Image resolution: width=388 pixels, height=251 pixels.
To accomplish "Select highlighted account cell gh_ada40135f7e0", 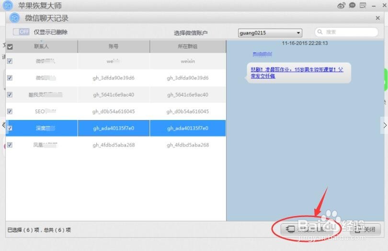I will coord(114,128).
